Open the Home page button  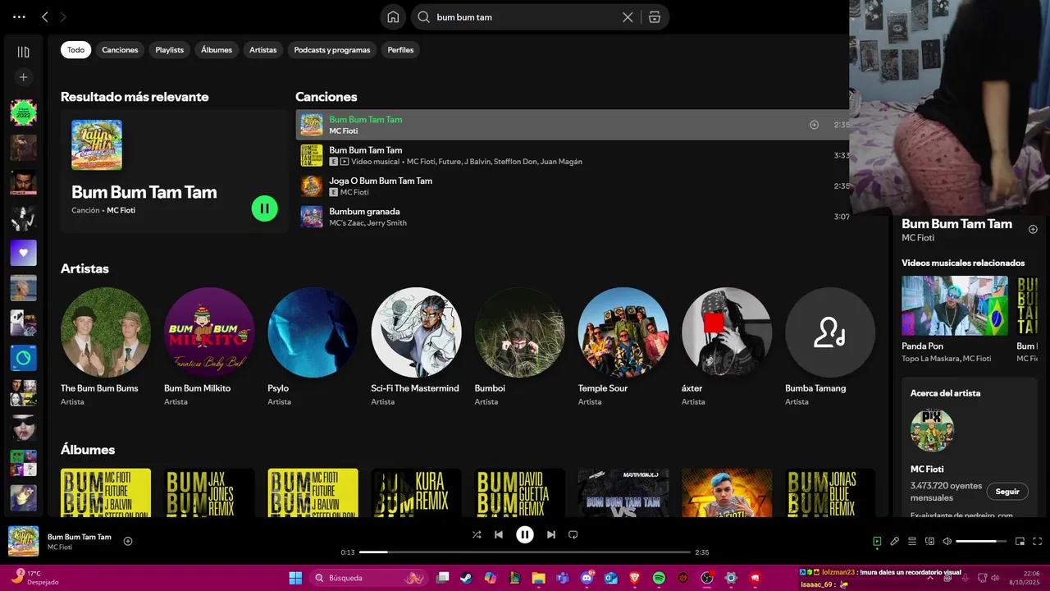click(393, 17)
